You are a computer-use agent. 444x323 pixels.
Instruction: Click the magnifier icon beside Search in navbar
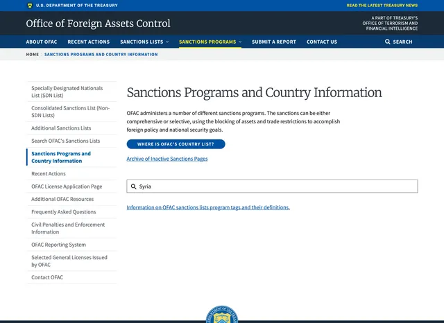388,42
